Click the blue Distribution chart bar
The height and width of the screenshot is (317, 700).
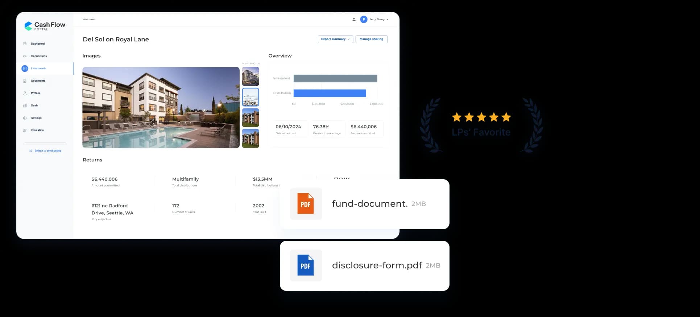point(330,93)
